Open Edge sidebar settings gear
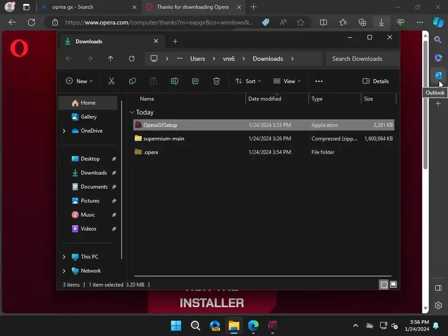This screenshot has width=448, height=336. coord(438,305)
